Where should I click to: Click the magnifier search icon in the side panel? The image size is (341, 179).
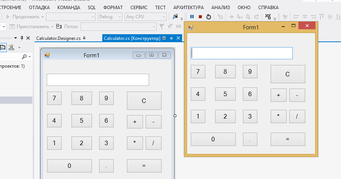tap(24, 57)
